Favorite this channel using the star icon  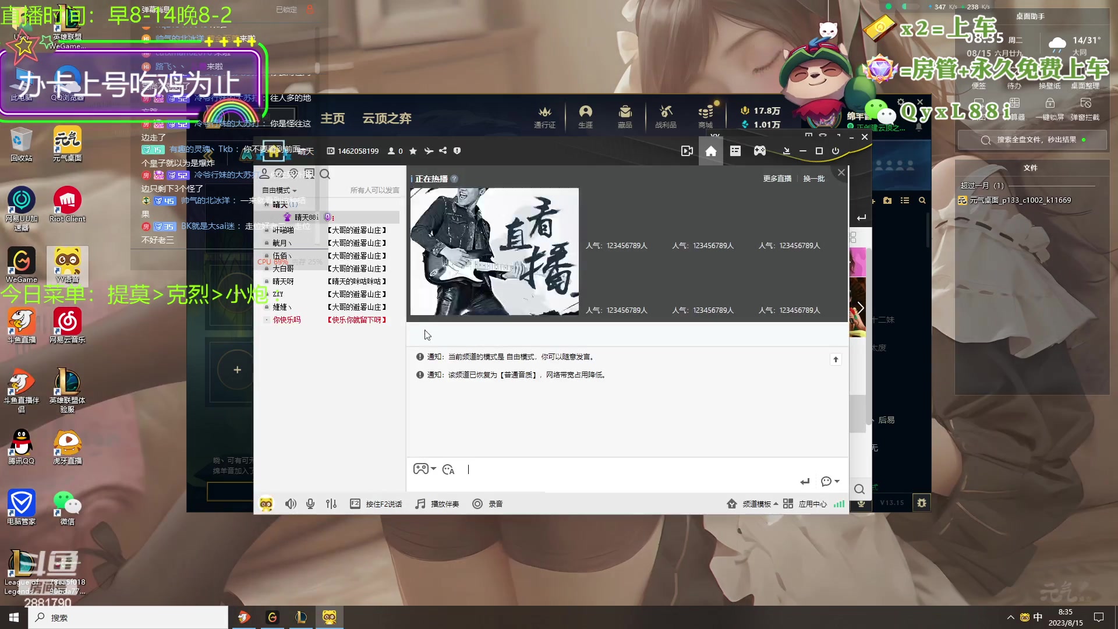click(413, 151)
